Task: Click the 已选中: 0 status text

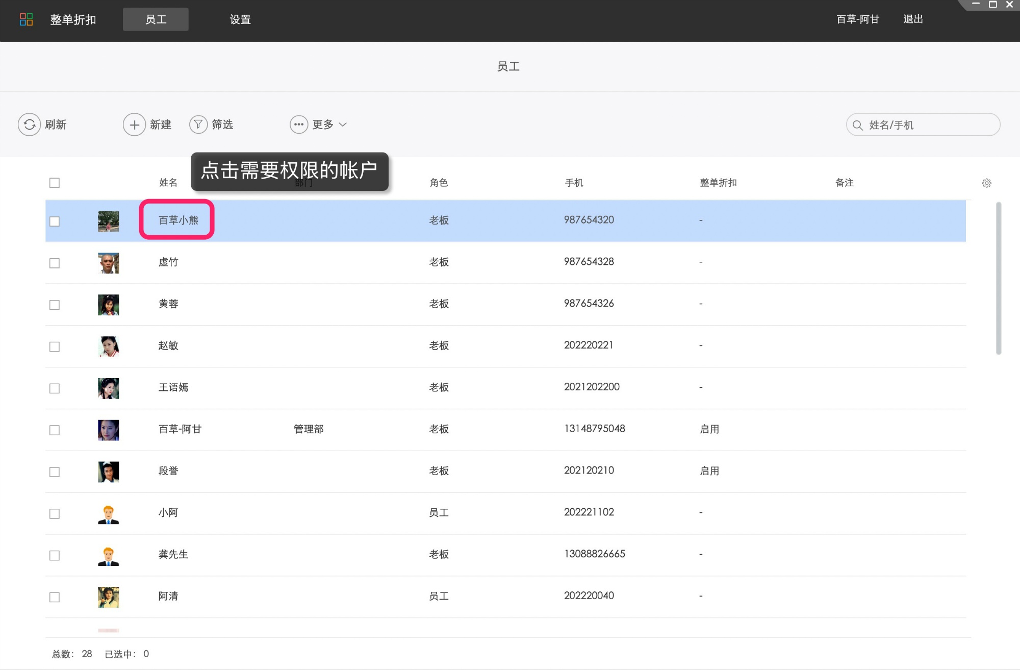Action: click(x=127, y=654)
